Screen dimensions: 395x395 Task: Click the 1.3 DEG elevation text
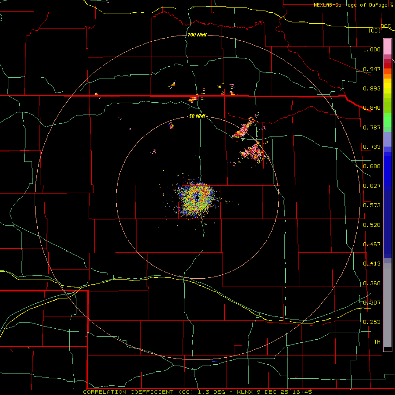coord(211,392)
